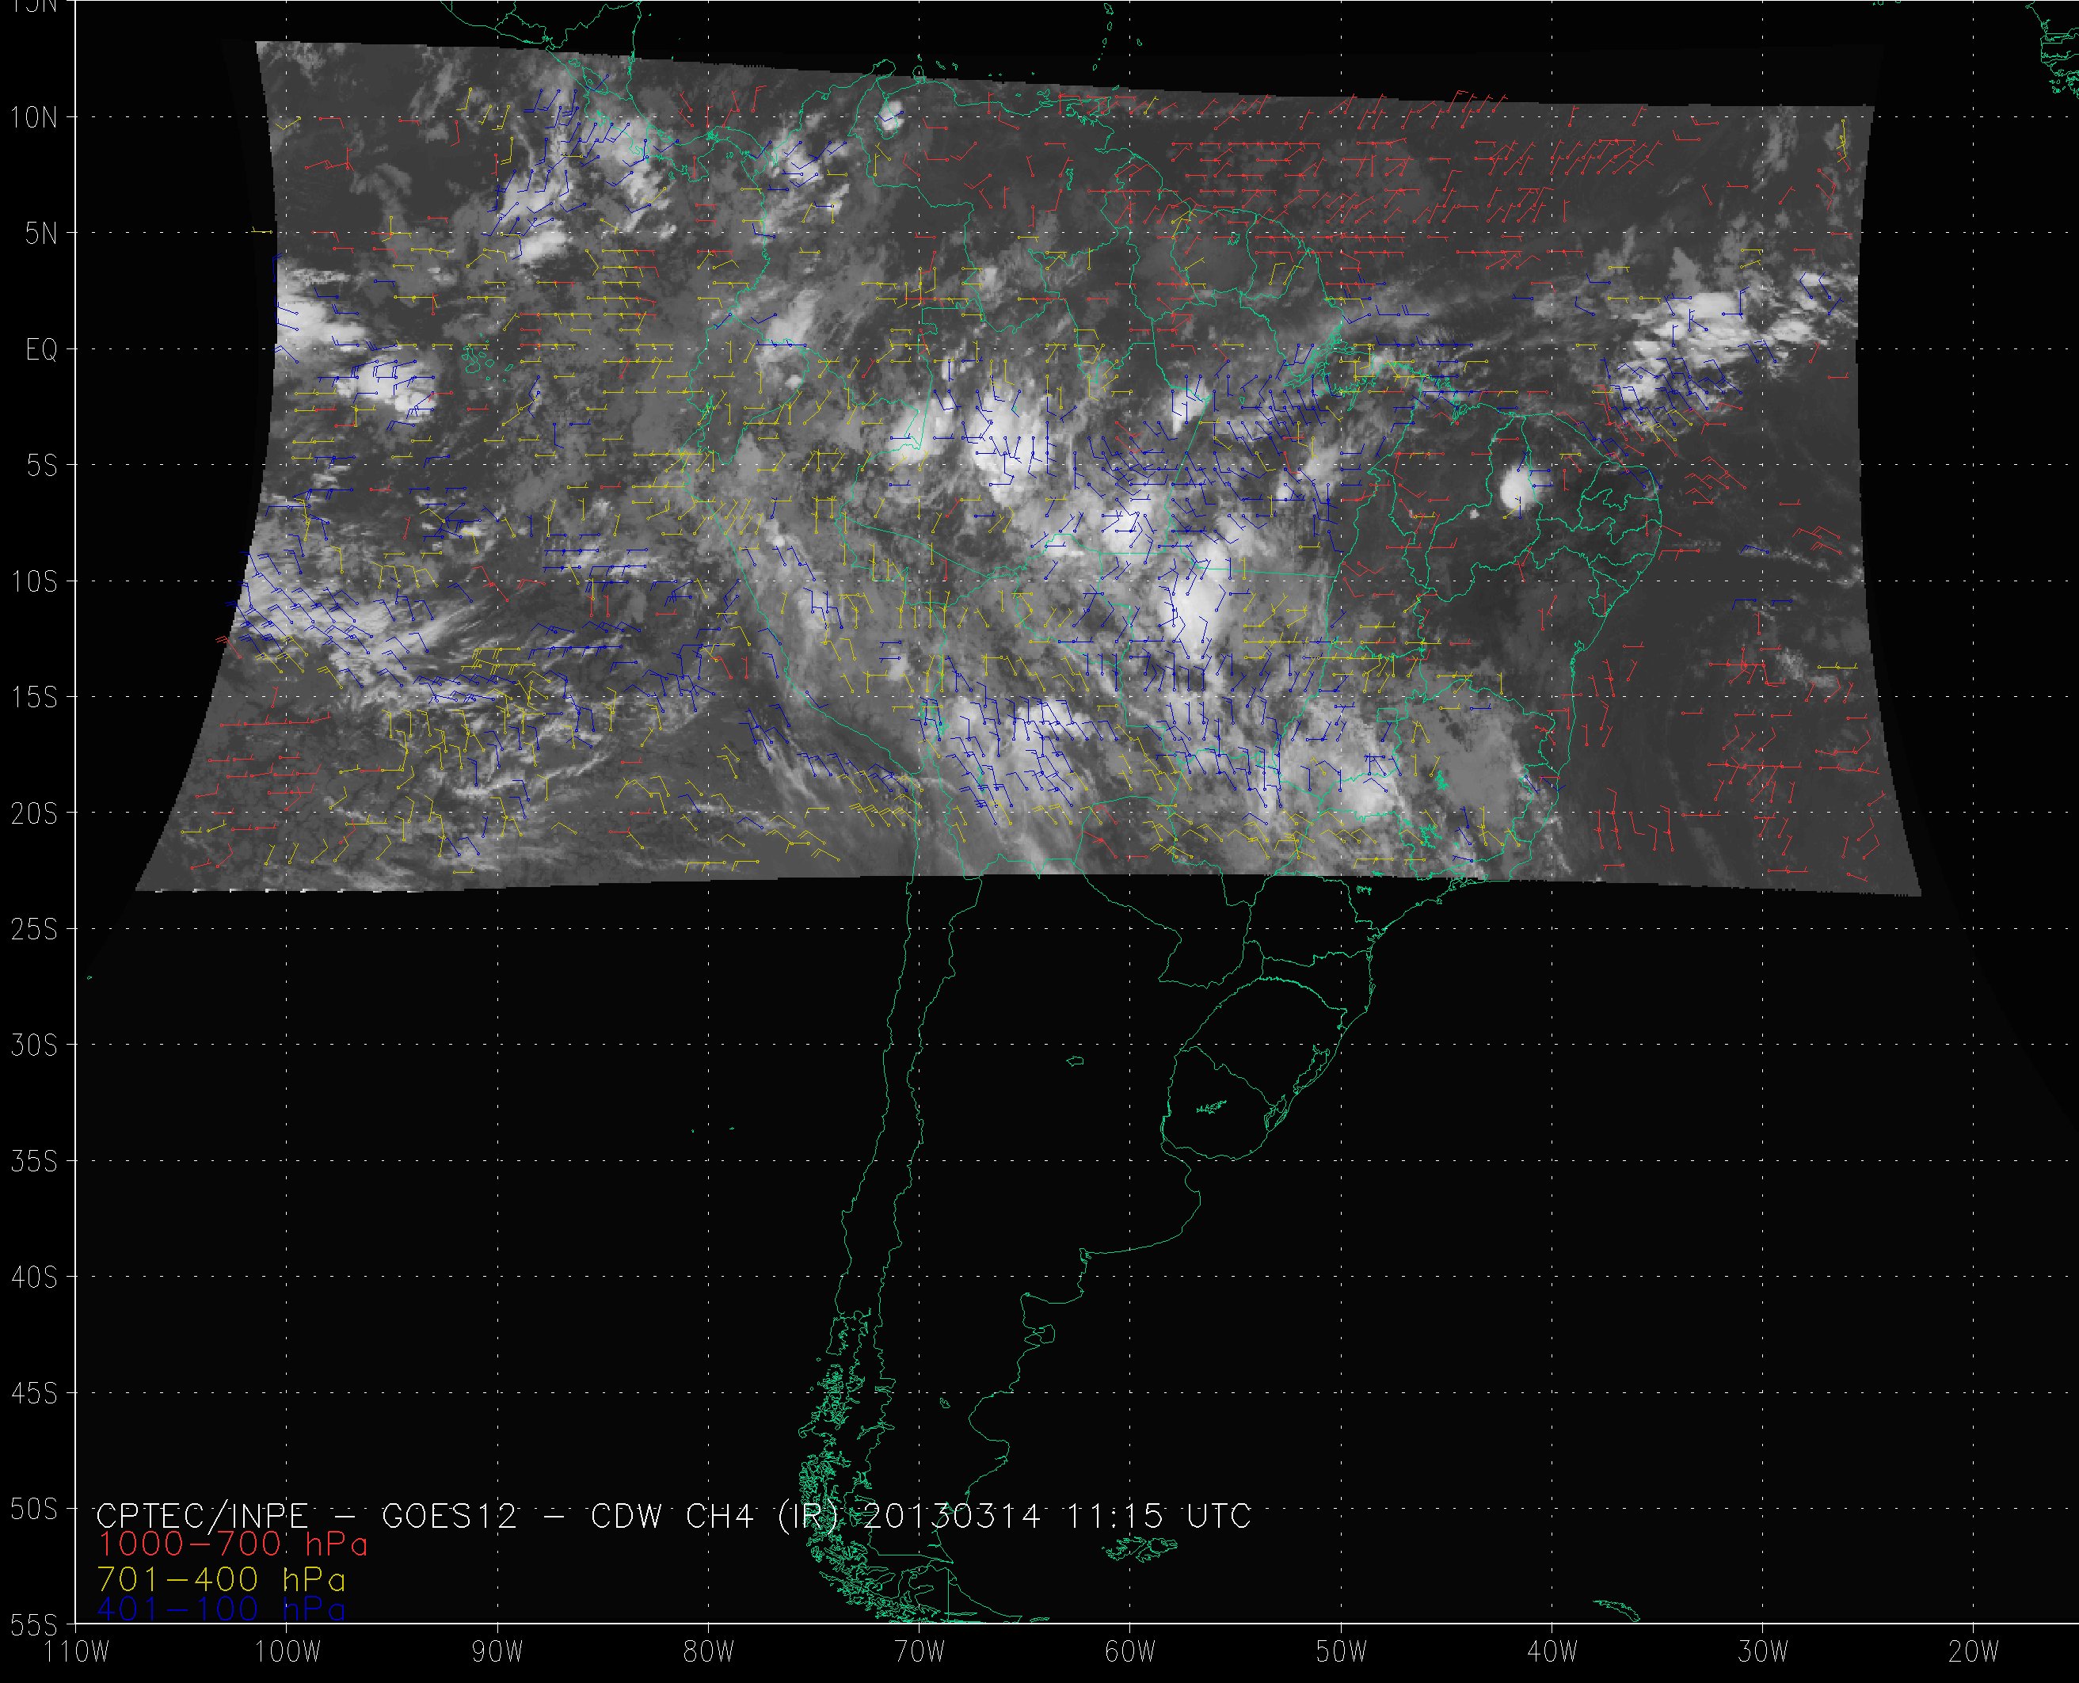Click the 25S latitude axis label

click(x=34, y=930)
